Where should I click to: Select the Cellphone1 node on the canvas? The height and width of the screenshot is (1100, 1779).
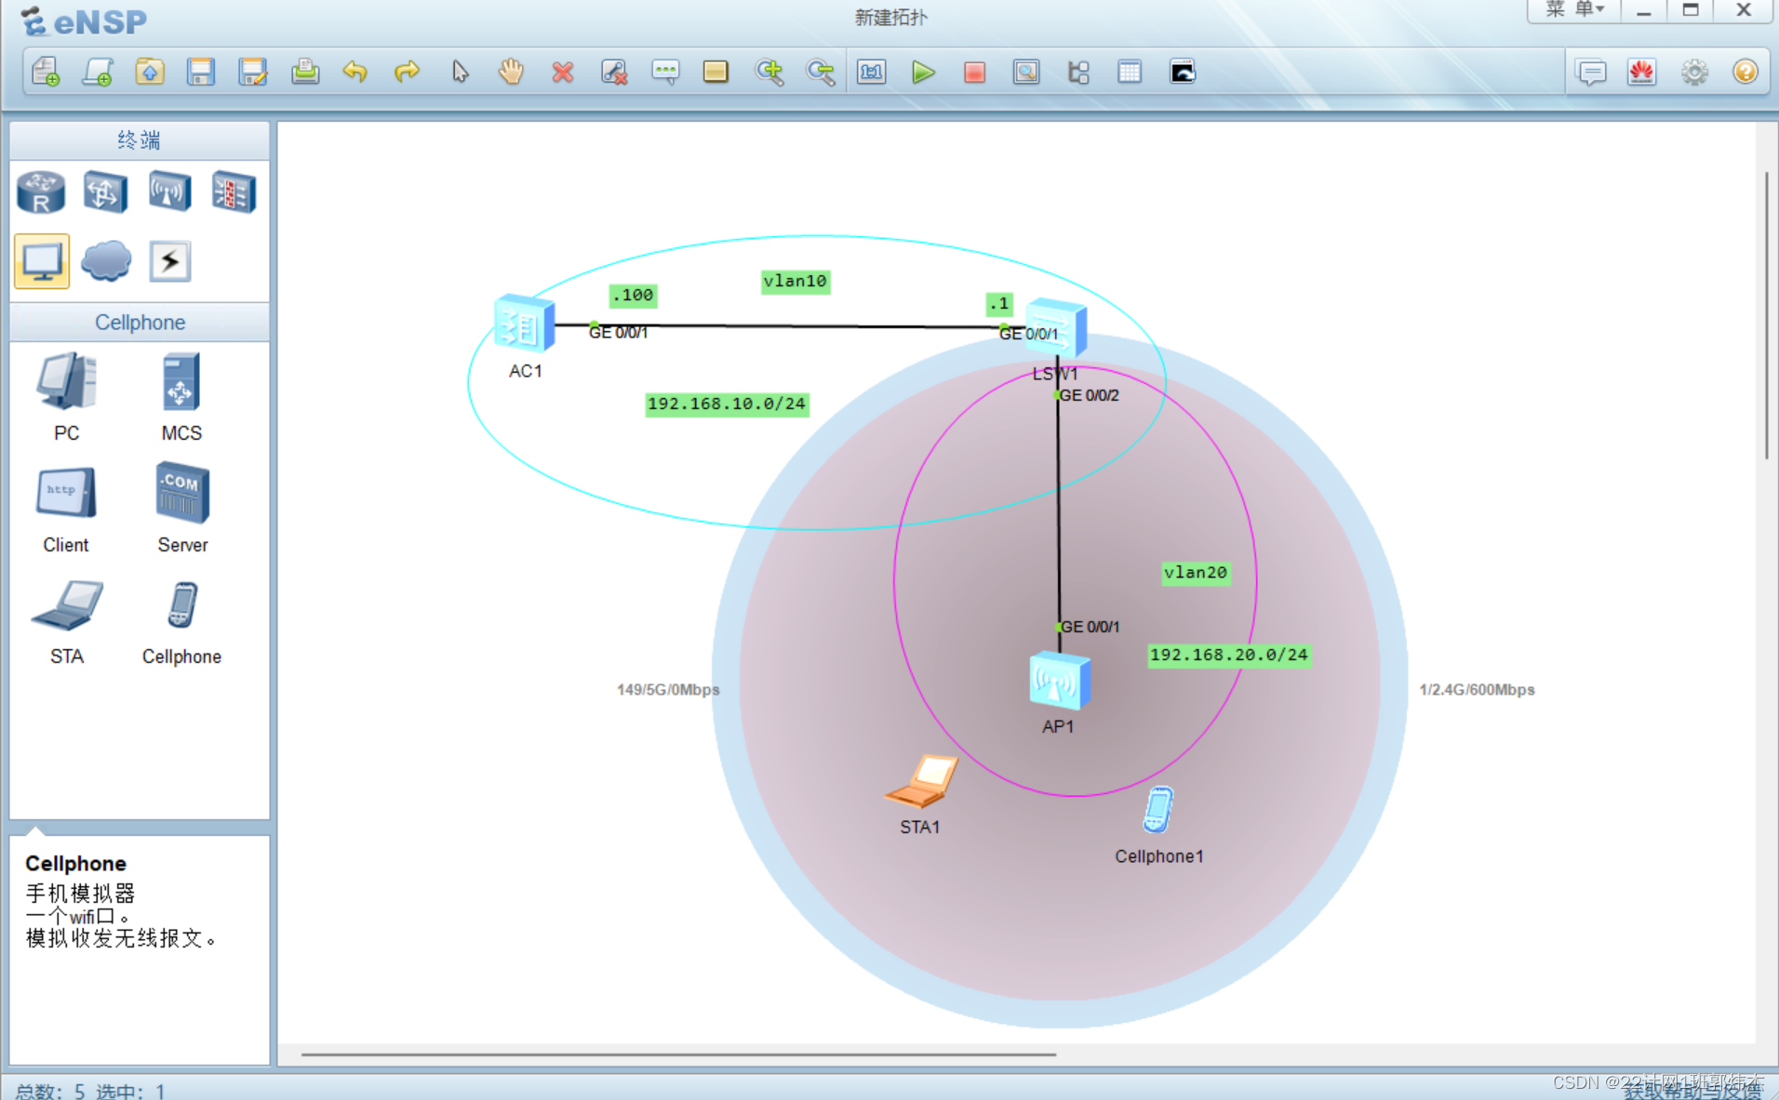coord(1158,810)
